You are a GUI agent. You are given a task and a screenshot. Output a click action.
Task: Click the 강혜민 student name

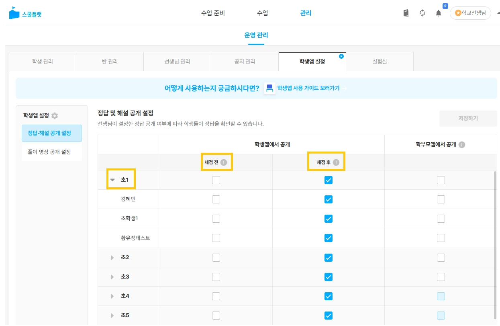click(x=129, y=199)
